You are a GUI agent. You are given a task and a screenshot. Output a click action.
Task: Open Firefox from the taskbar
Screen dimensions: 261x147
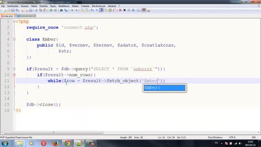point(55,143)
